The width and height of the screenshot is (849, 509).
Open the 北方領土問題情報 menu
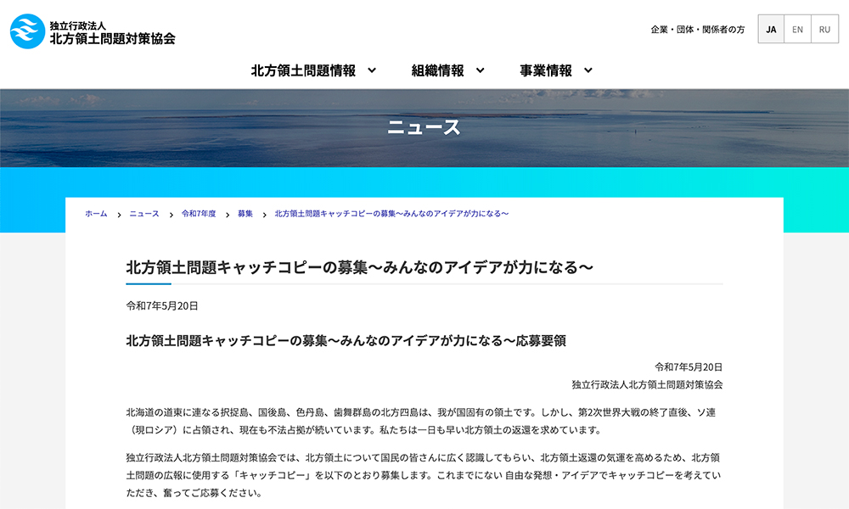[x=303, y=70]
